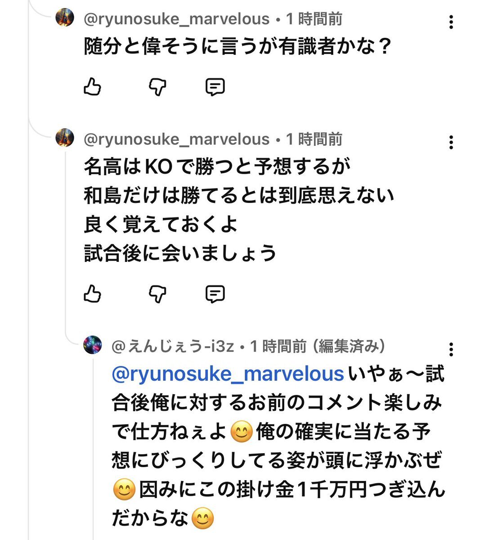Reply to the 名高はKOで勝つ comment

[x=215, y=294]
